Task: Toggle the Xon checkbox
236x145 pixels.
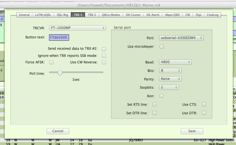Action: 162,96
